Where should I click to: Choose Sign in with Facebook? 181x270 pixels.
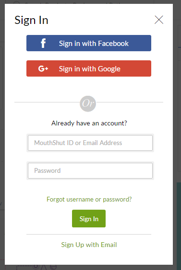pos(89,43)
